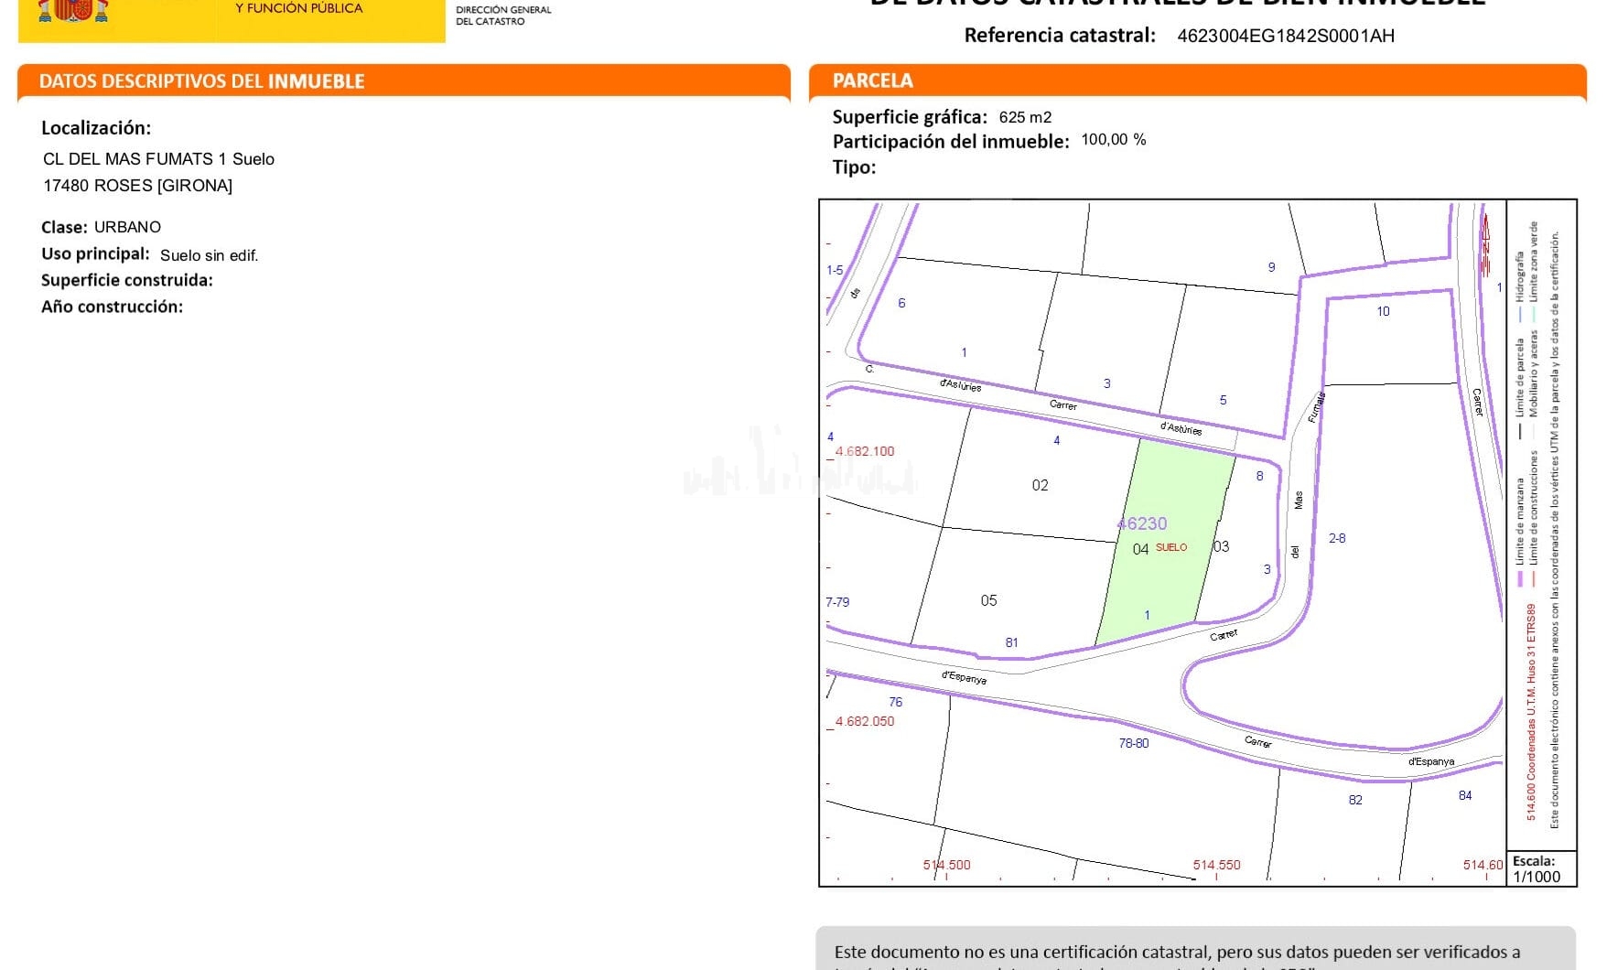Click street number '76' on map
This screenshot has width=1607, height=970.
(895, 702)
